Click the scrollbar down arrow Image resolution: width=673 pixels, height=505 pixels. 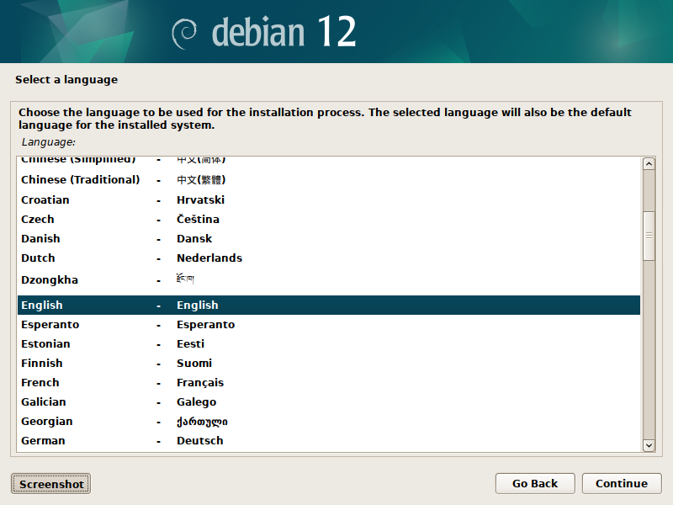click(x=649, y=446)
